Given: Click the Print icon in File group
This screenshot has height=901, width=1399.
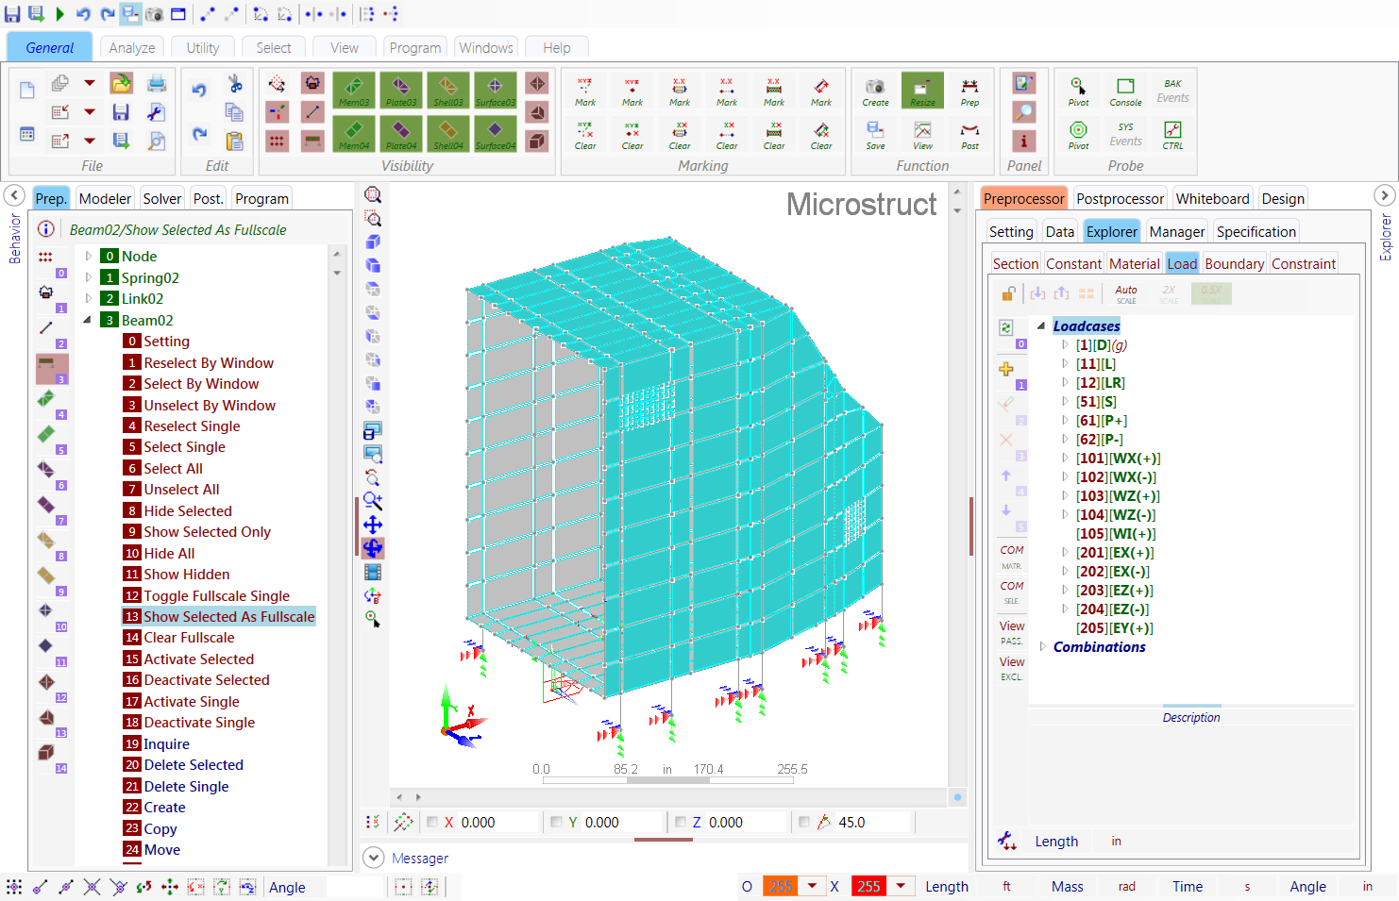Looking at the screenshot, I should pyautogui.click(x=157, y=84).
